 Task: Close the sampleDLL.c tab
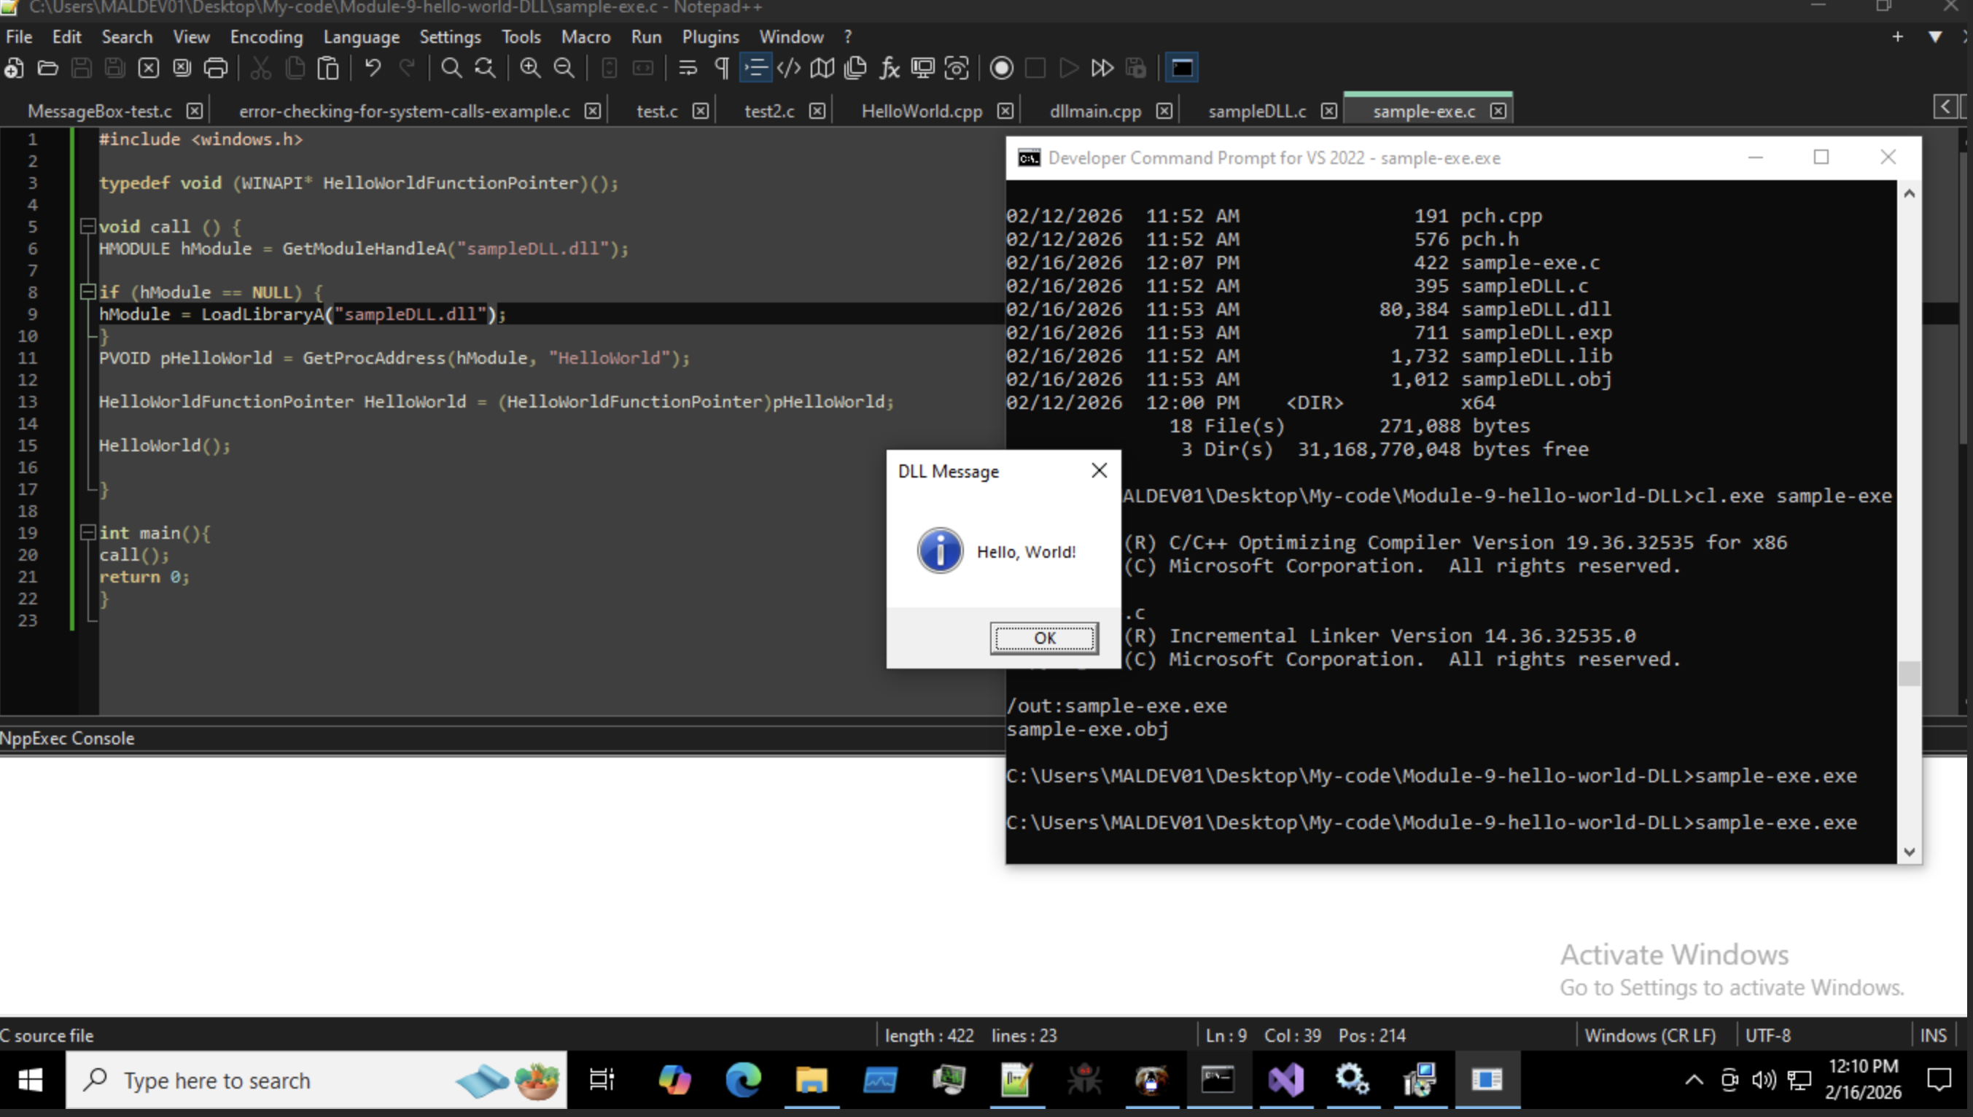click(x=1328, y=111)
